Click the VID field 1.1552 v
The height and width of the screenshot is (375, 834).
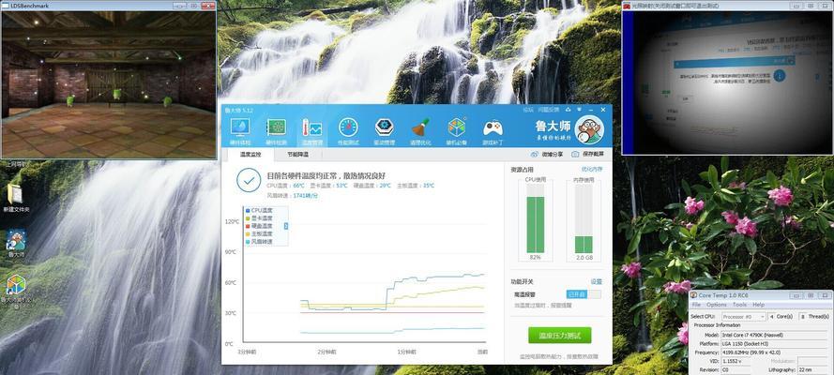click(735, 361)
